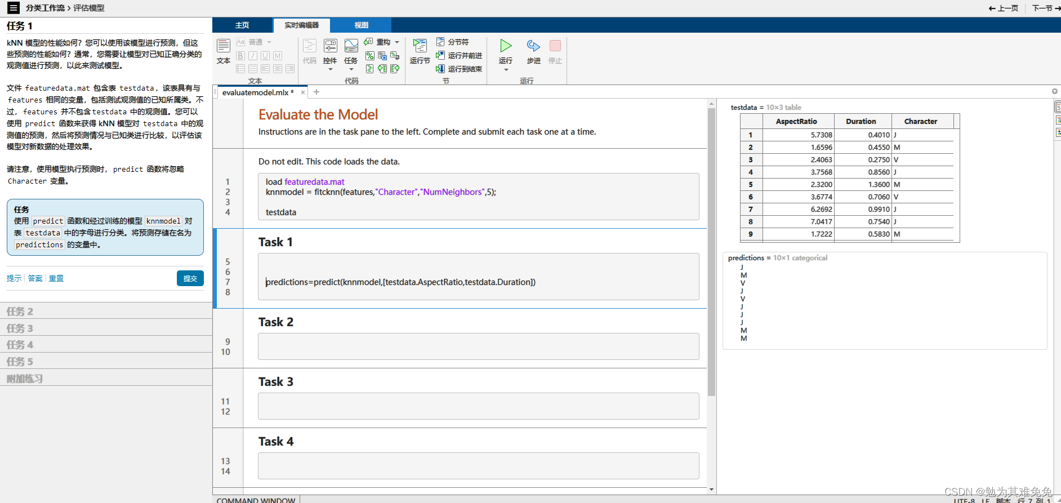The width and height of the screenshot is (1061, 503).
Task: Expand 附加练习 section
Action: [106, 378]
